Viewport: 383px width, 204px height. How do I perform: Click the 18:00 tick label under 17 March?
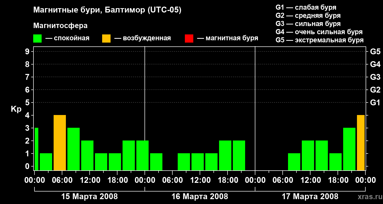click(x=338, y=180)
